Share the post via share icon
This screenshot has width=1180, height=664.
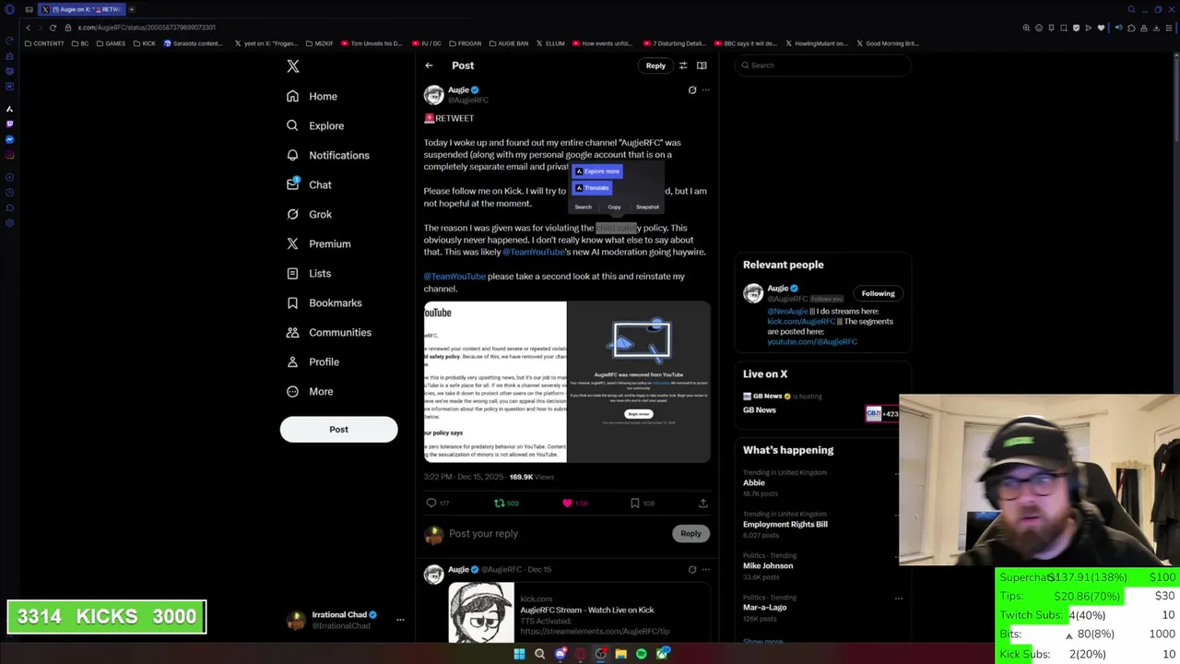(702, 504)
